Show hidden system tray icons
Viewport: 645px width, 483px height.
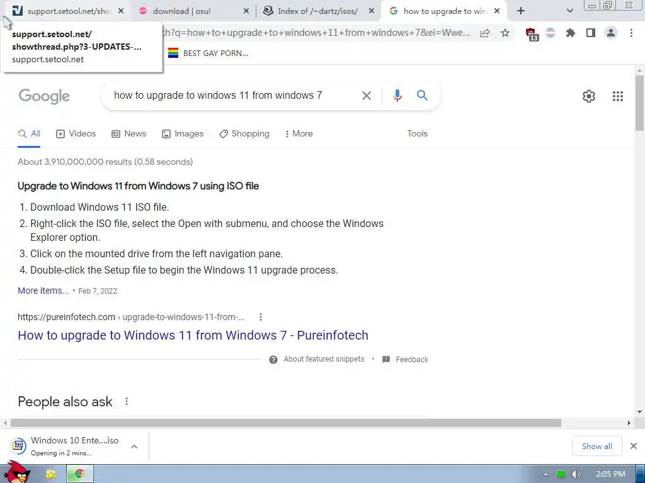tap(545, 474)
